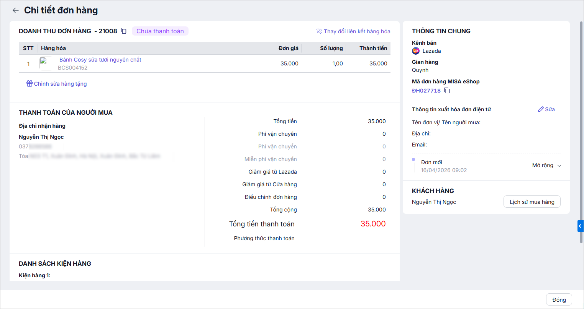Viewport: 584px width, 309px height.
Task: Copy order number 21008
Action: (x=123, y=31)
